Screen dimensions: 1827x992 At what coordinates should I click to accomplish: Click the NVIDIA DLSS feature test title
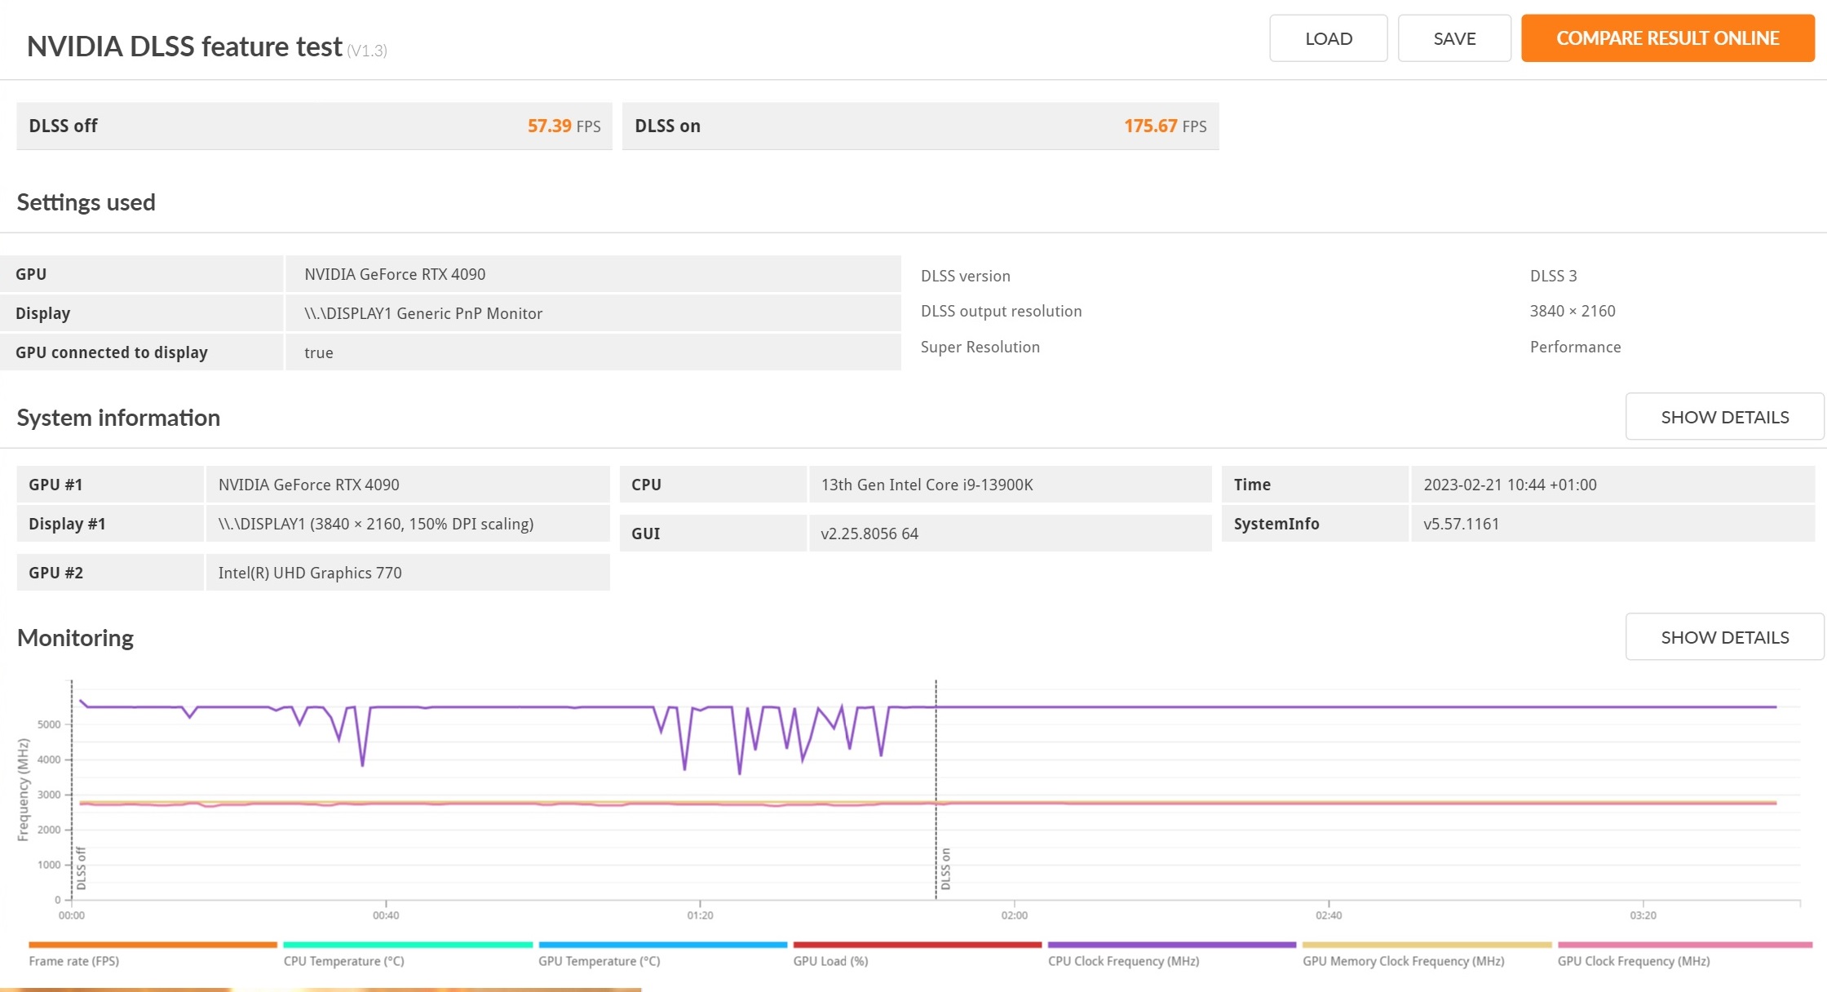184,46
